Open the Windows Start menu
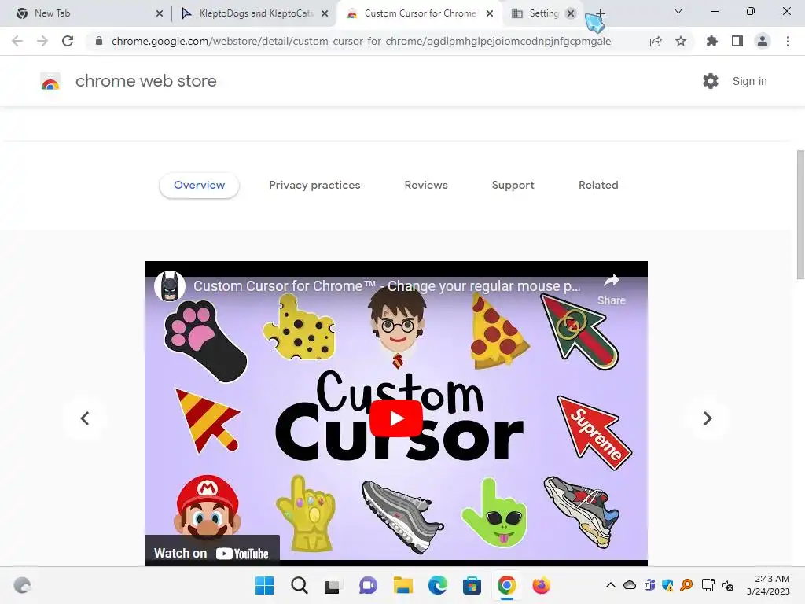 (x=264, y=585)
